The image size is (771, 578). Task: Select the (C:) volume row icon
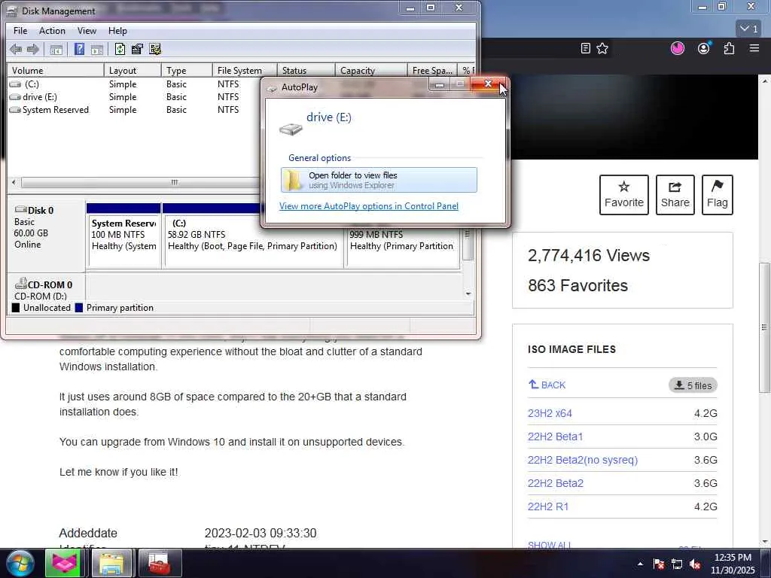point(15,84)
